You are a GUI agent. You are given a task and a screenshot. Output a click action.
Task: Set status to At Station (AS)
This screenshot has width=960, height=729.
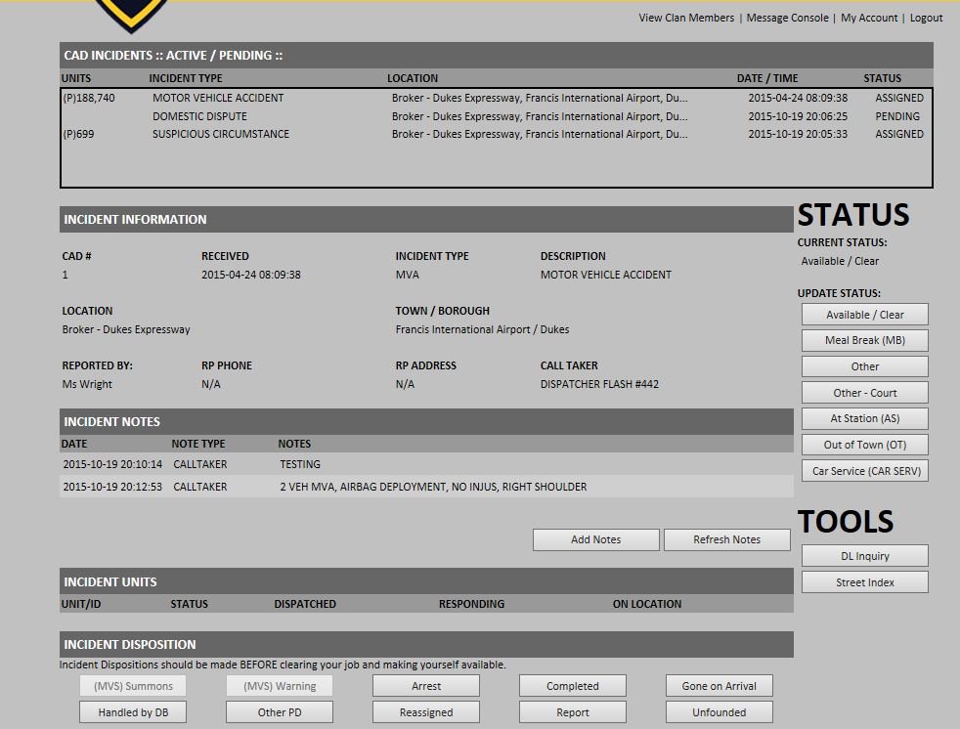coord(864,418)
